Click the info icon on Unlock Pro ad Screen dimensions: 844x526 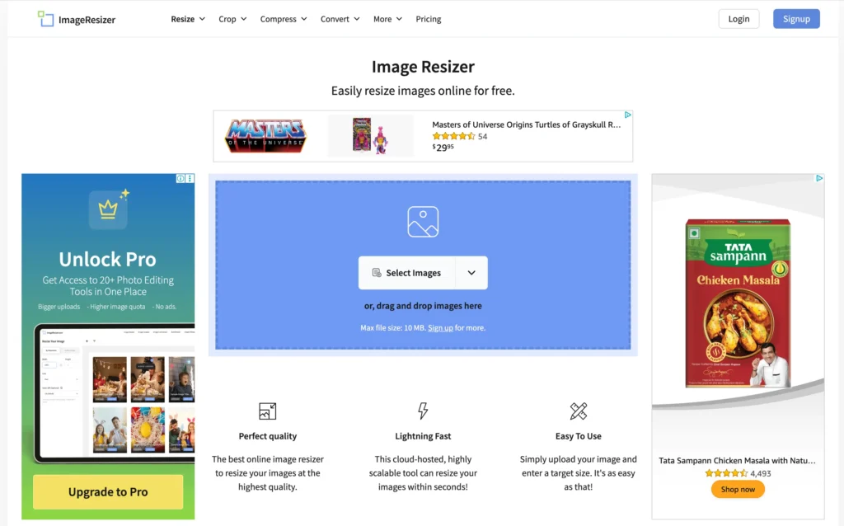click(181, 179)
